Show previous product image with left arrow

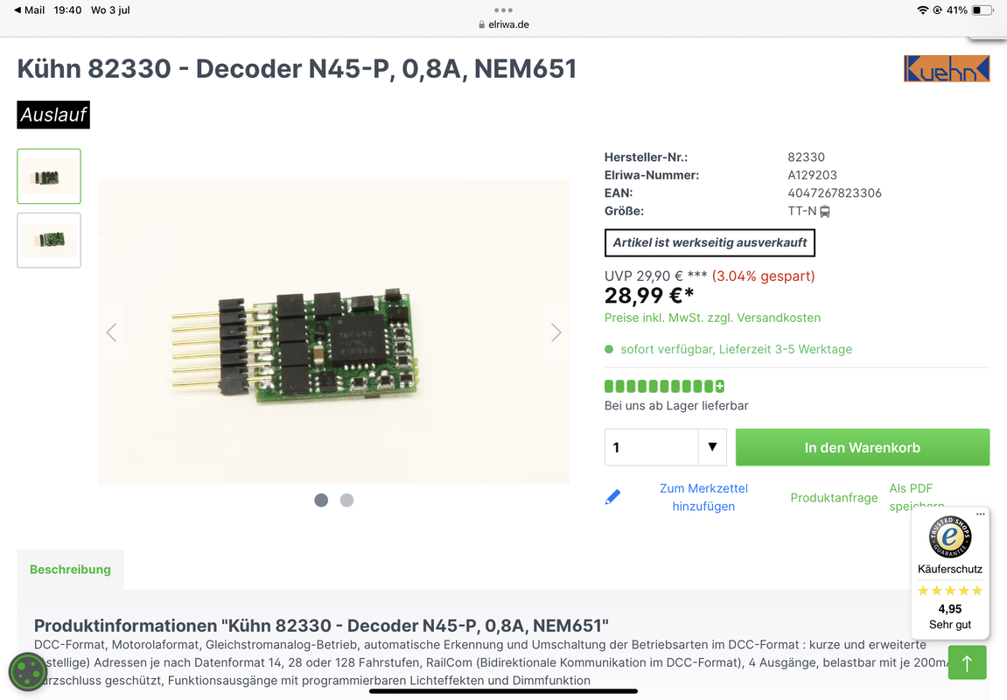pos(112,332)
